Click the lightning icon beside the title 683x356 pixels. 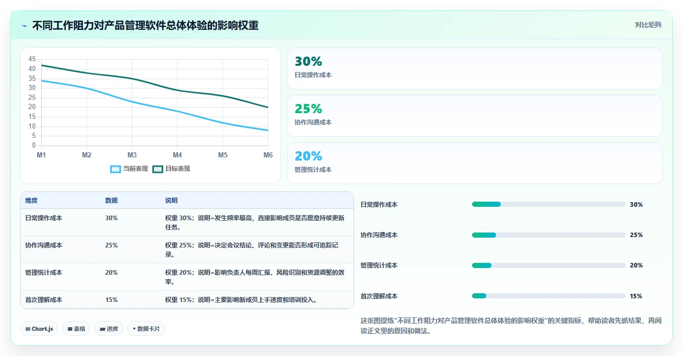(x=24, y=26)
